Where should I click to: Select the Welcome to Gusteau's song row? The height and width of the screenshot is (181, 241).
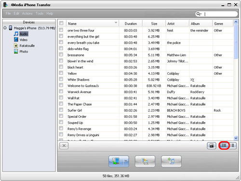point(146,86)
